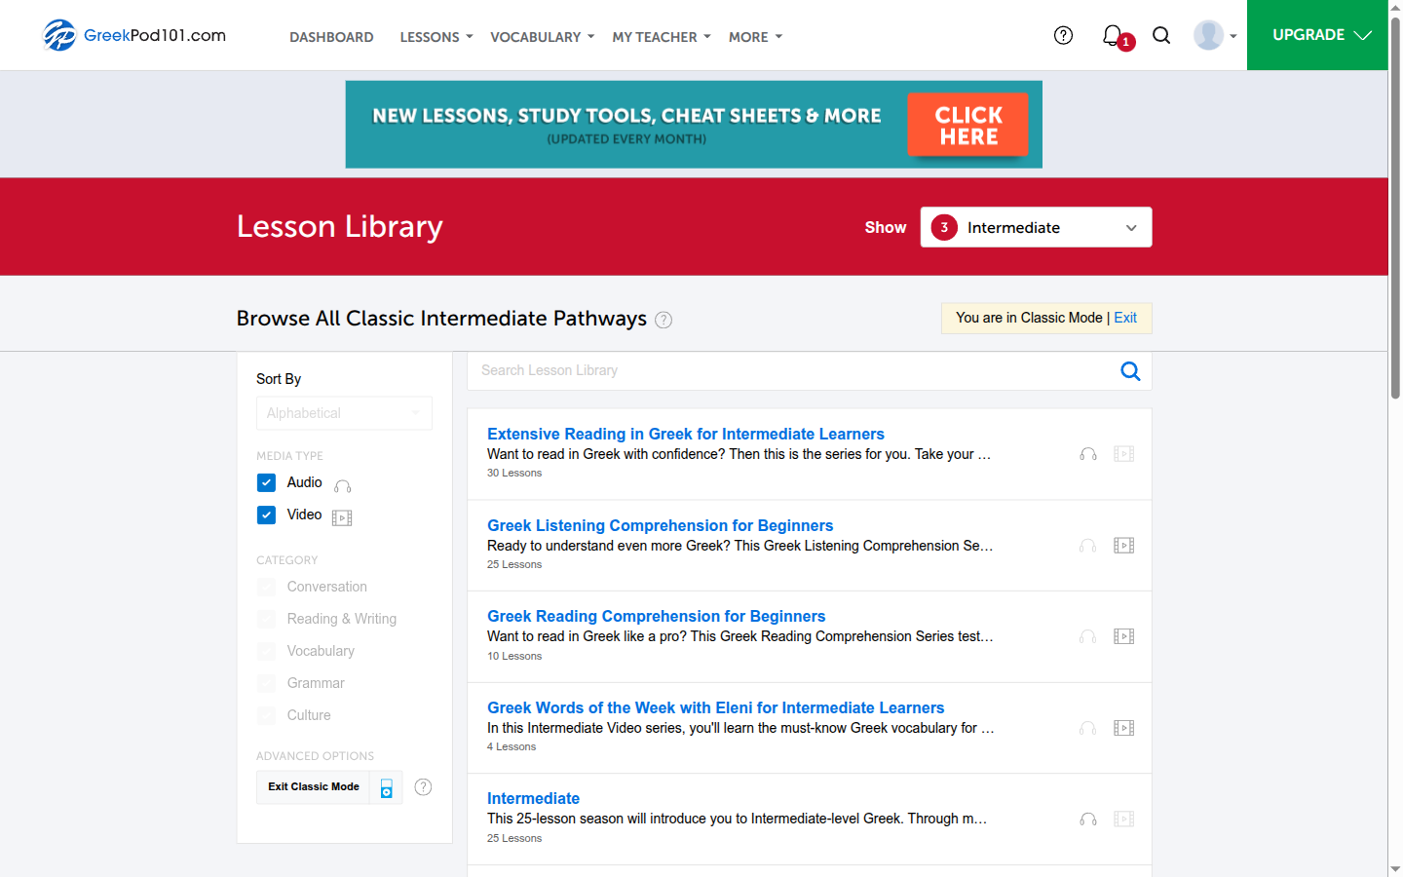Click the "10 Lessons" count text
The height and width of the screenshot is (877, 1403).
click(x=514, y=656)
